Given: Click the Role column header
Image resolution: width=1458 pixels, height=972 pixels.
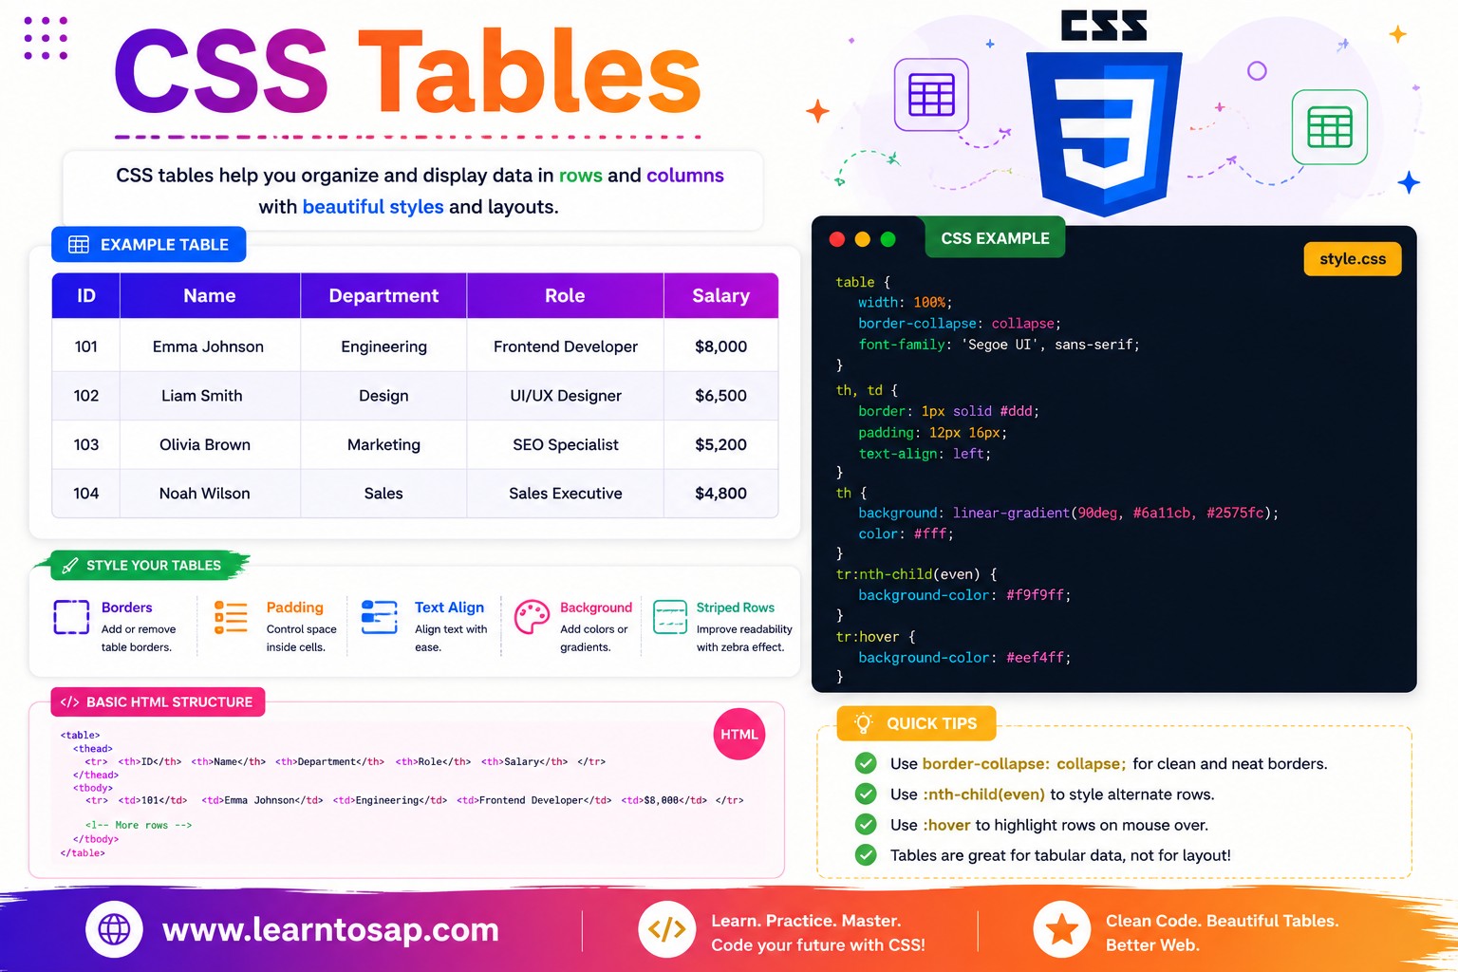Looking at the screenshot, I should [x=565, y=296].
